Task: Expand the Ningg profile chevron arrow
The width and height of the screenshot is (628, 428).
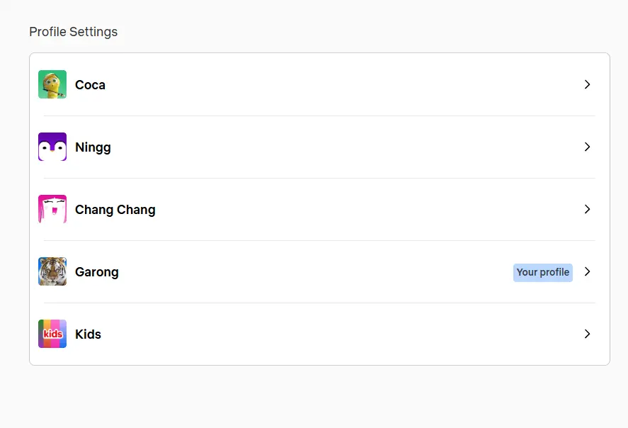Action: coord(587,147)
